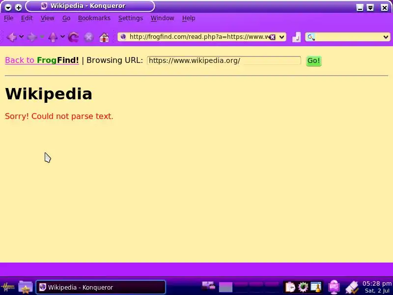The image size is (393, 295).
Task: Click the Konqueror icon in the title bar
Action: (44, 6)
